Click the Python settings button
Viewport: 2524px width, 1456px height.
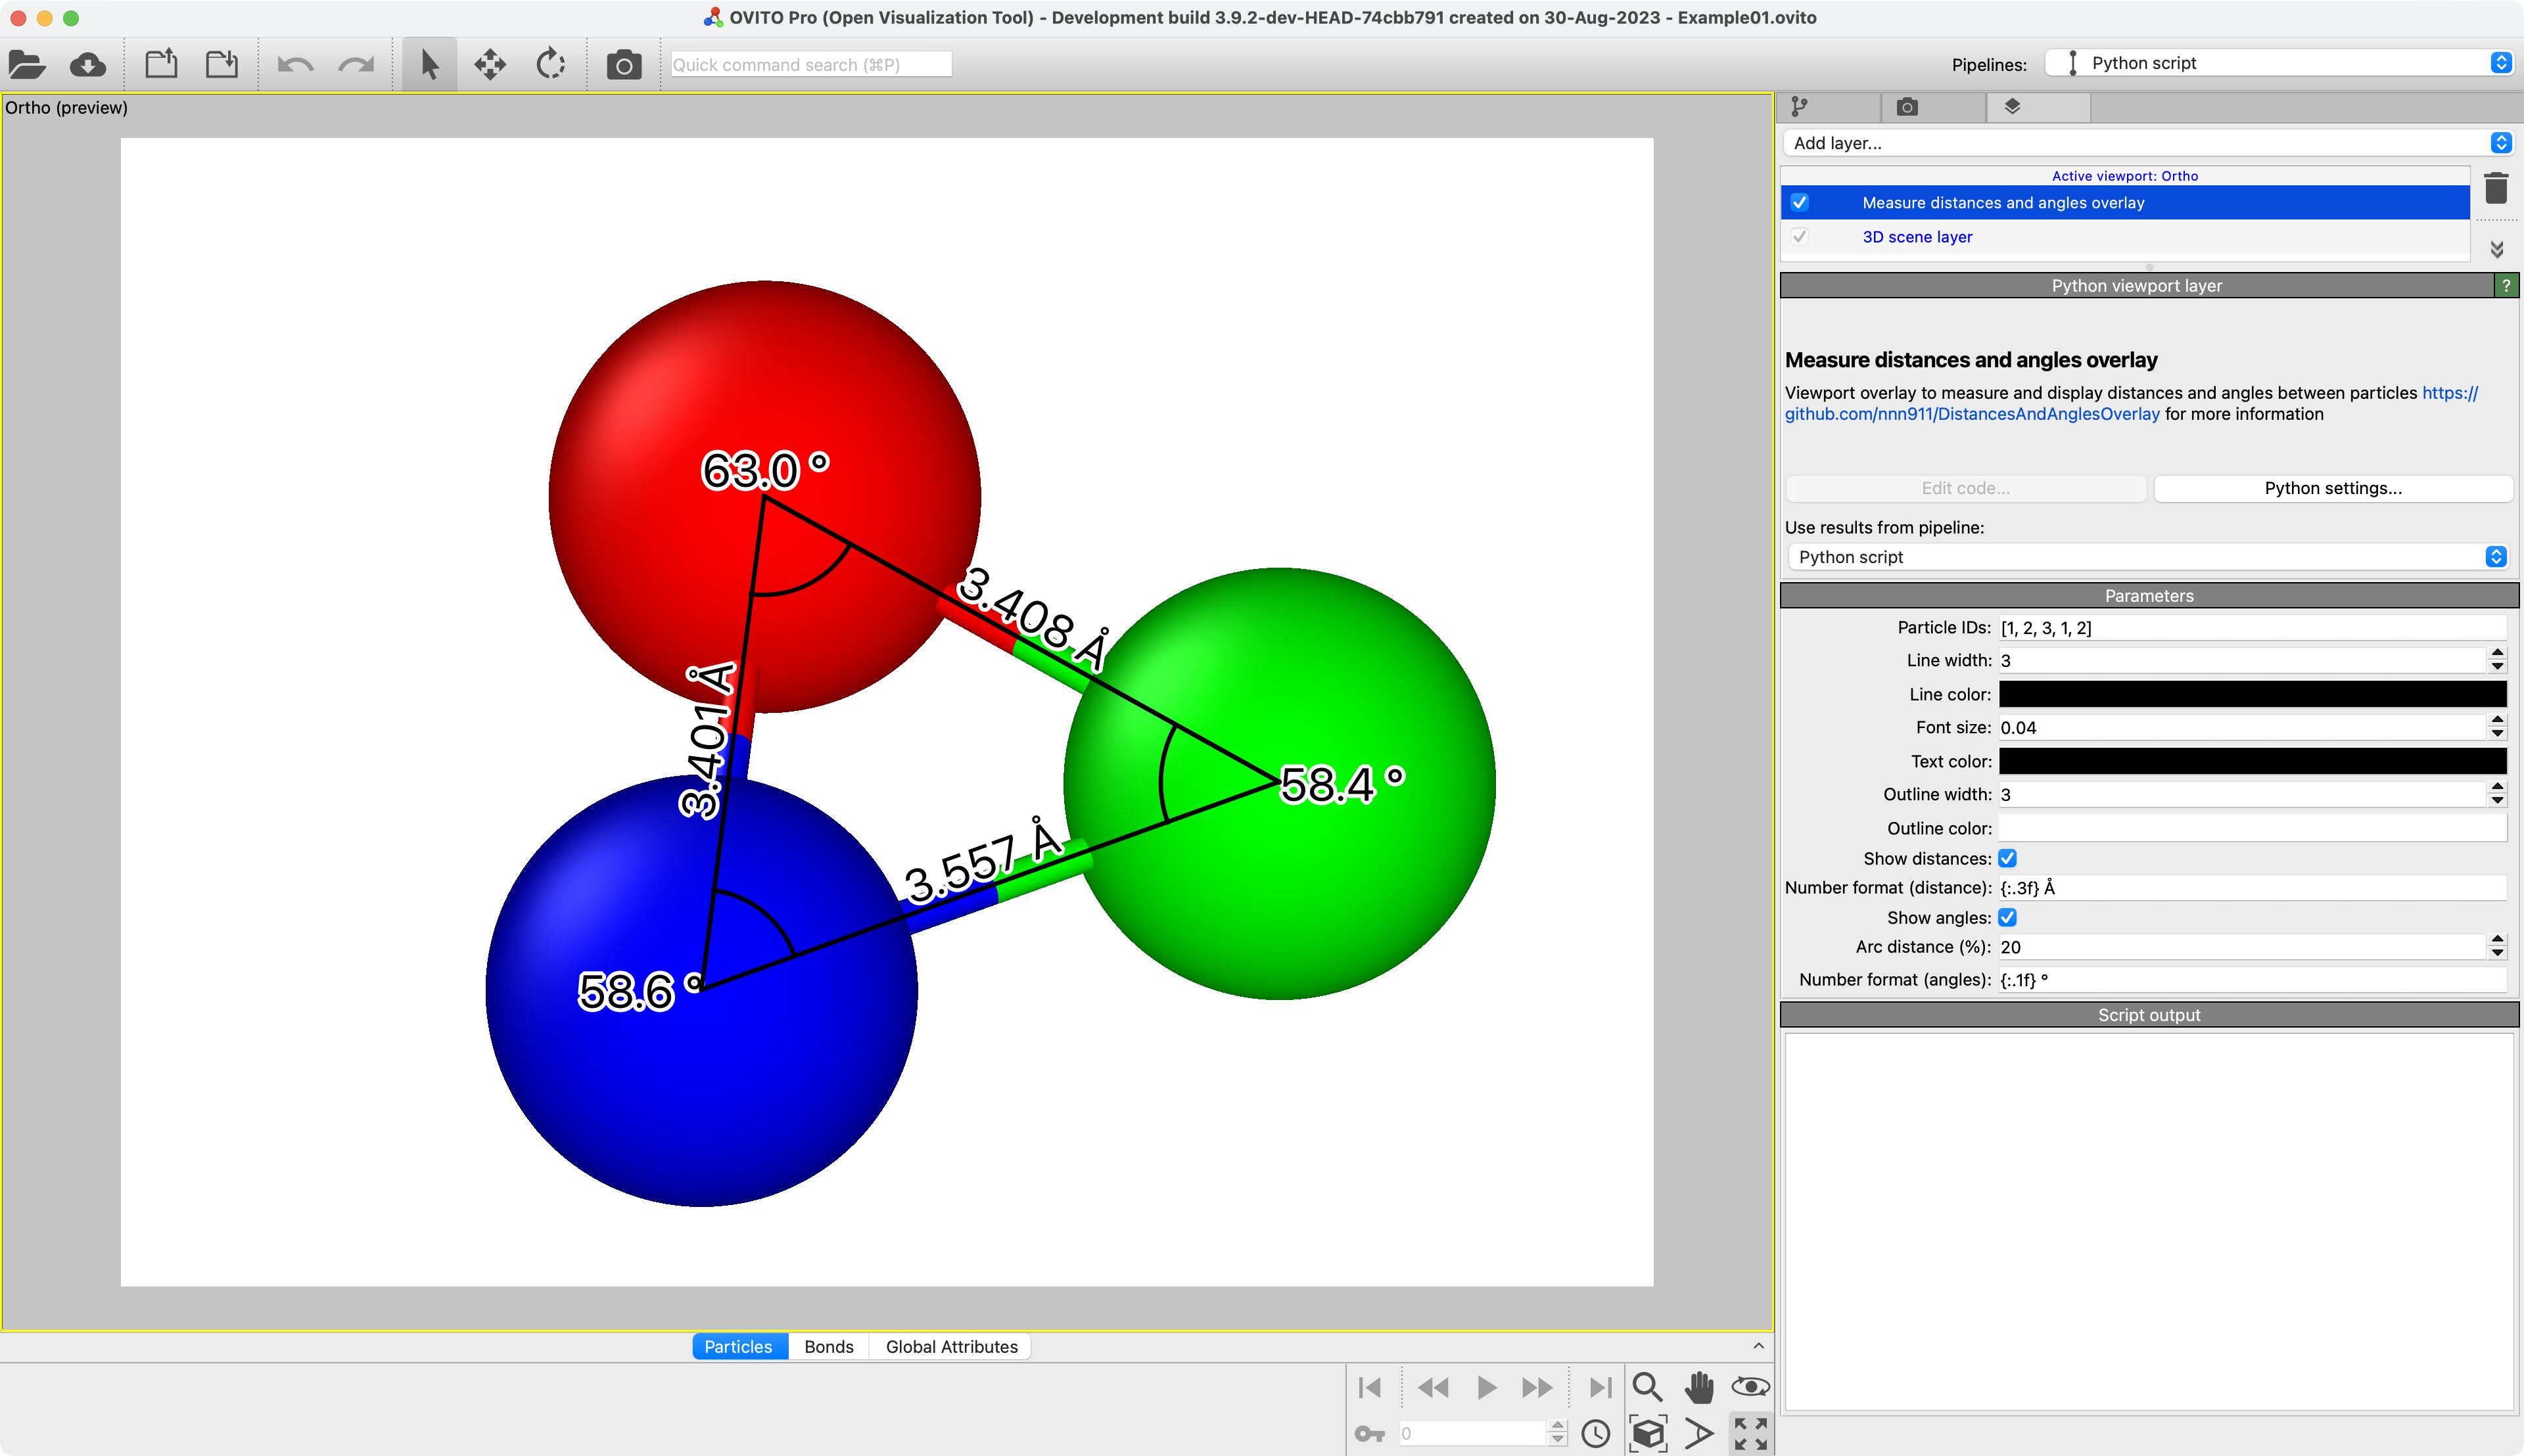coord(2332,488)
